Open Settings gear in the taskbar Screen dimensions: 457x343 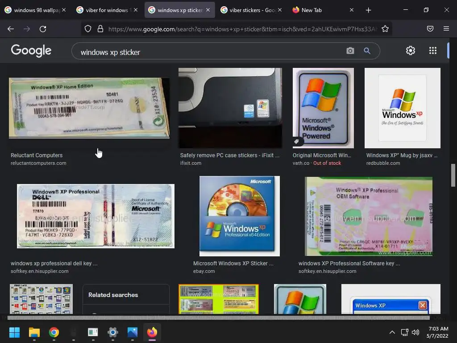113,332
